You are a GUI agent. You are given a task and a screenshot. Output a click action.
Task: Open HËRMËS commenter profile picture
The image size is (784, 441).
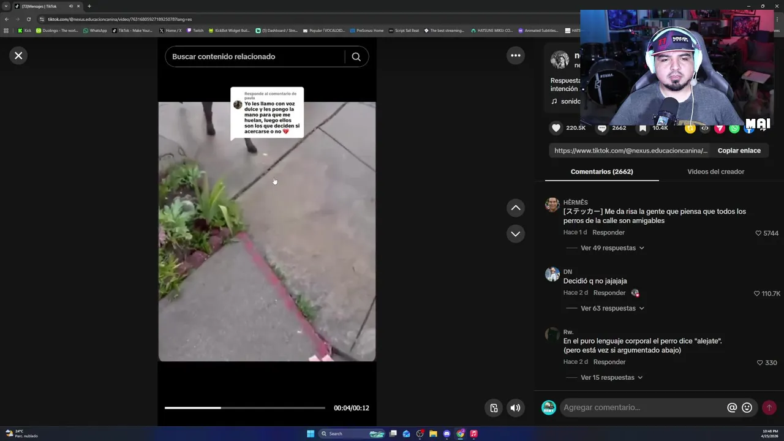coord(552,205)
